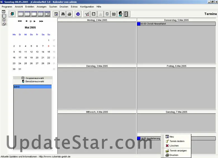Open the calendar icon in left sidebar
The height and width of the screenshot is (158, 218).
click(x=4, y=12)
